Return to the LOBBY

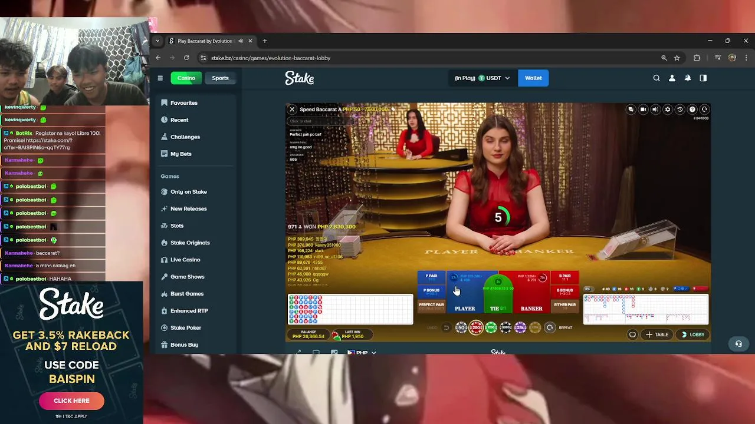tap(692, 334)
